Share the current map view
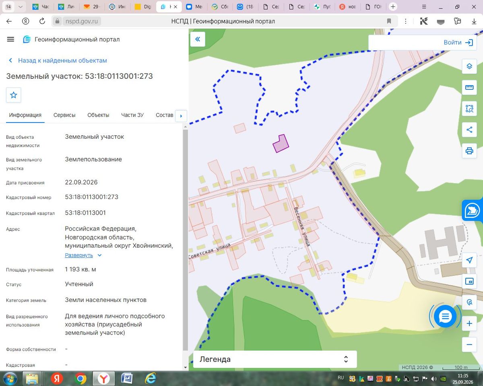Image resolution: width=483 pixels, height=386 pixels. (469, 129)
